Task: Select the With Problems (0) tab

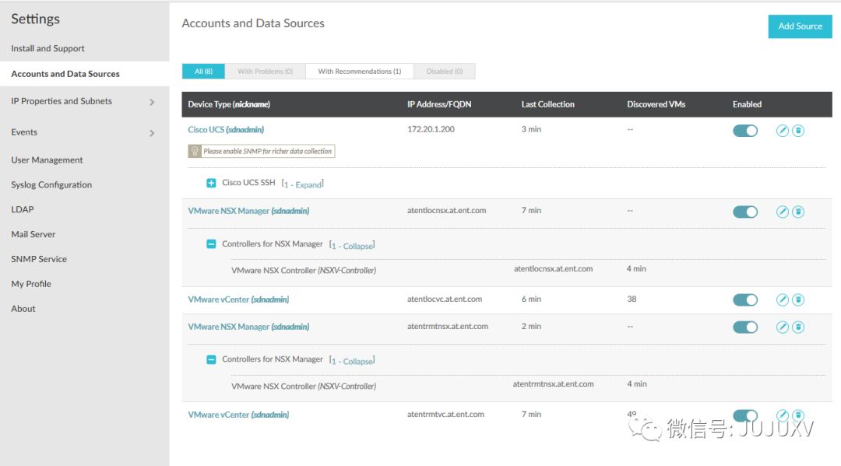Action: pos(265,72)
